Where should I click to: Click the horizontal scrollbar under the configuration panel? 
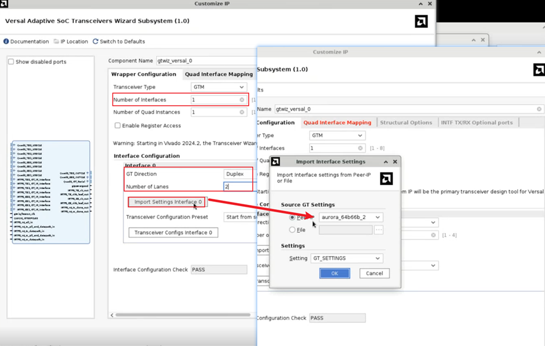[x=182, y=315]
